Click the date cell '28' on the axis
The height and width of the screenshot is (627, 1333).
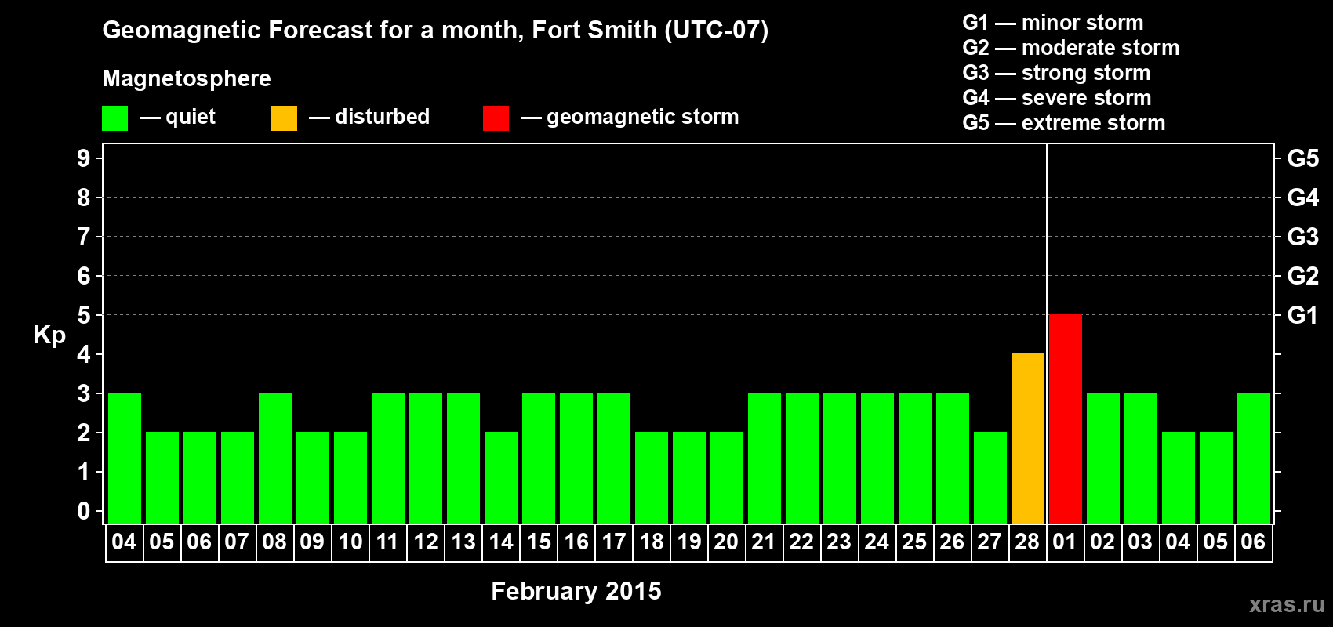pos(1027,542)
